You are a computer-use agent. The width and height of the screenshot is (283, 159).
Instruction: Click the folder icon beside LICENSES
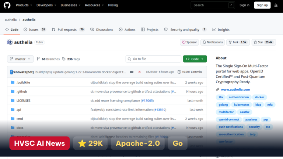click(13, 100)
